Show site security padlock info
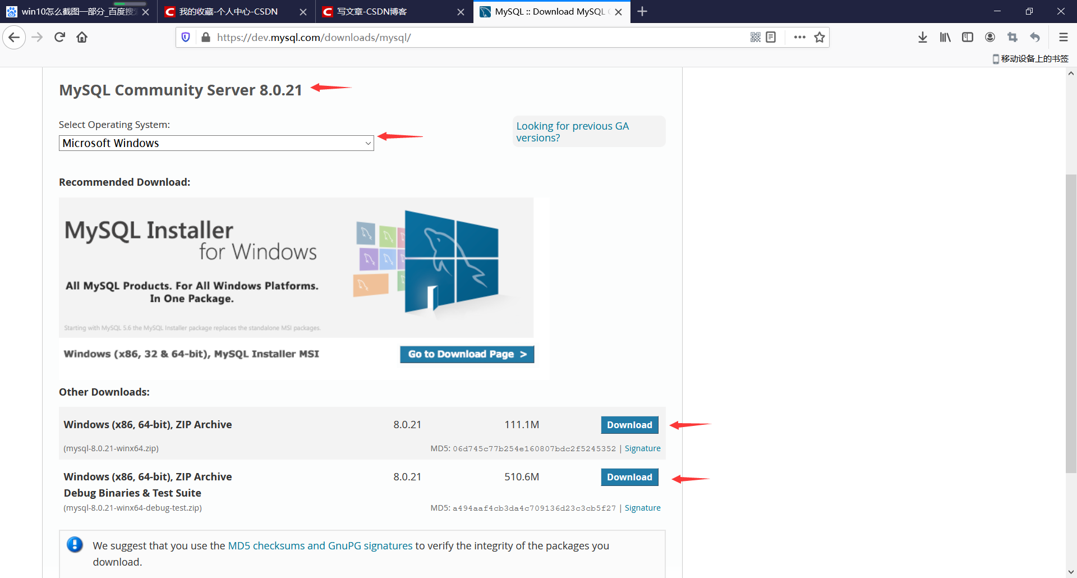The height and width of the screenshot is (578, 1077). click(x=206, y=38)
